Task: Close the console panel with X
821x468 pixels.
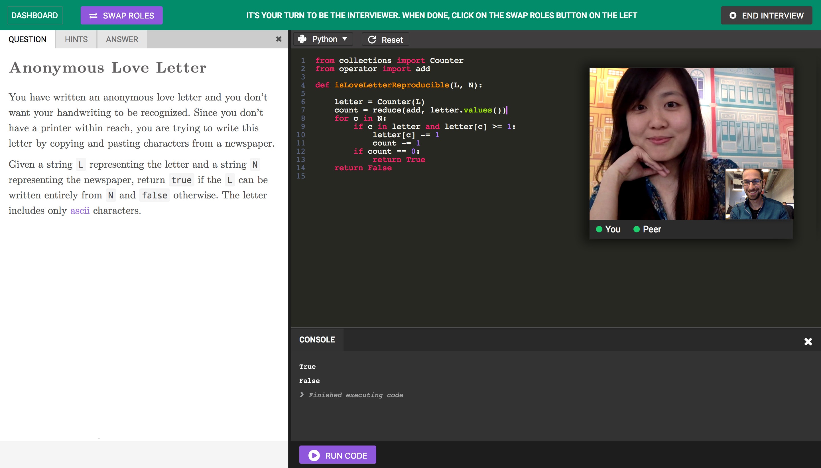Action: point(808,341)
